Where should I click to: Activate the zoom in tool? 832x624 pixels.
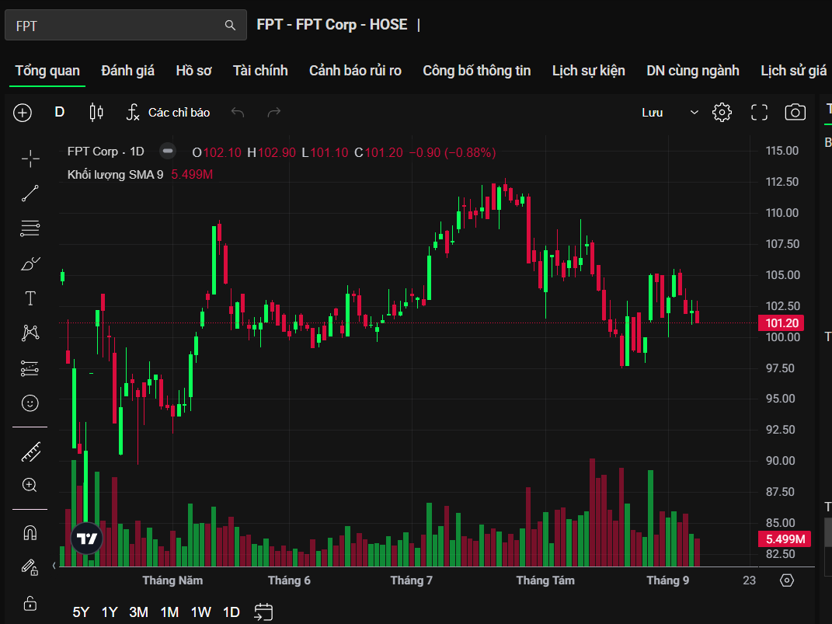point(30,485)
